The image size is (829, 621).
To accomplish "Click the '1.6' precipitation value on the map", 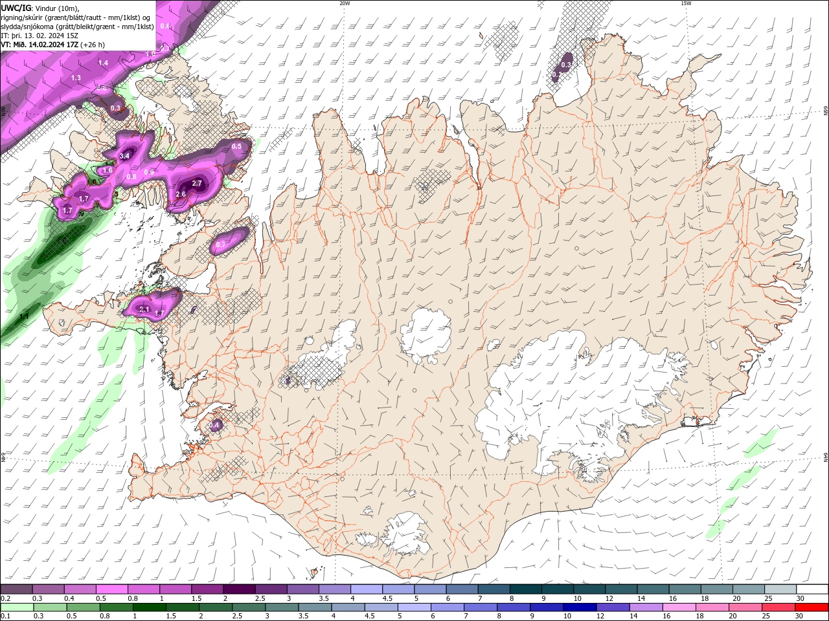I will [x=108, y=171].
